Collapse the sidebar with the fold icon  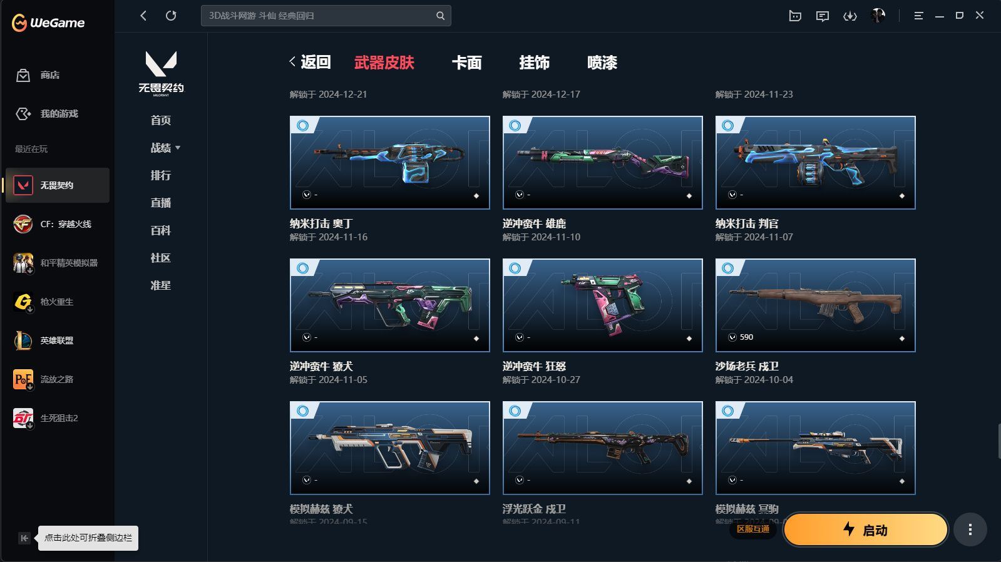click(x=24, y=538)
